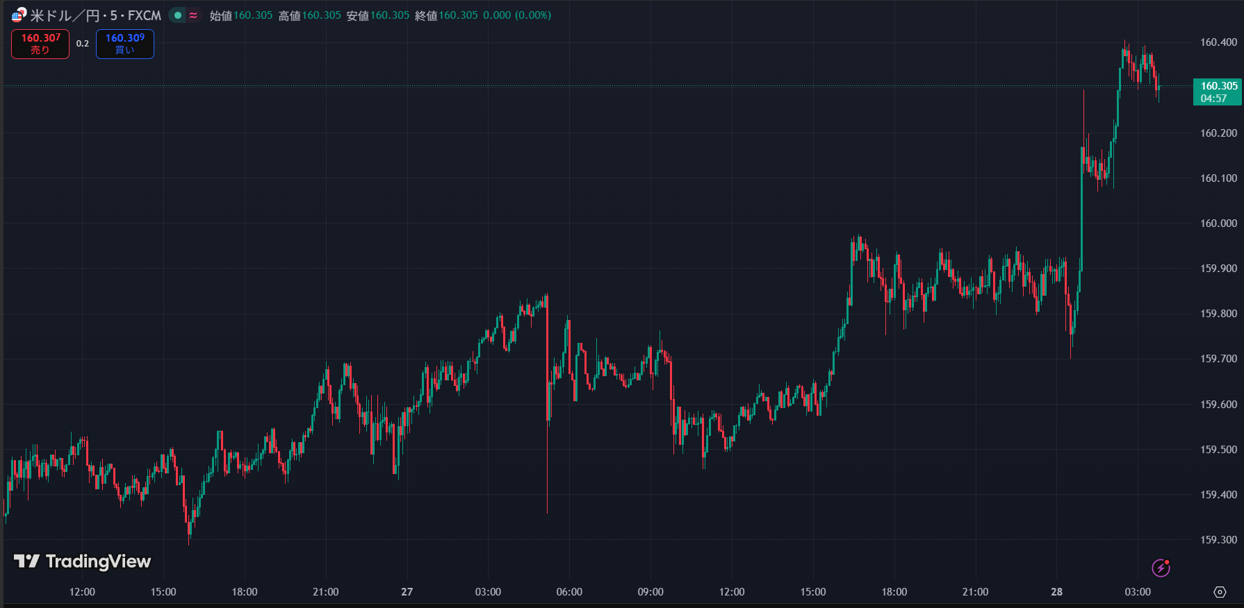Click the 0.000 (0.00%) change value
The image size is (1244, 608).
tap(517, 15)
